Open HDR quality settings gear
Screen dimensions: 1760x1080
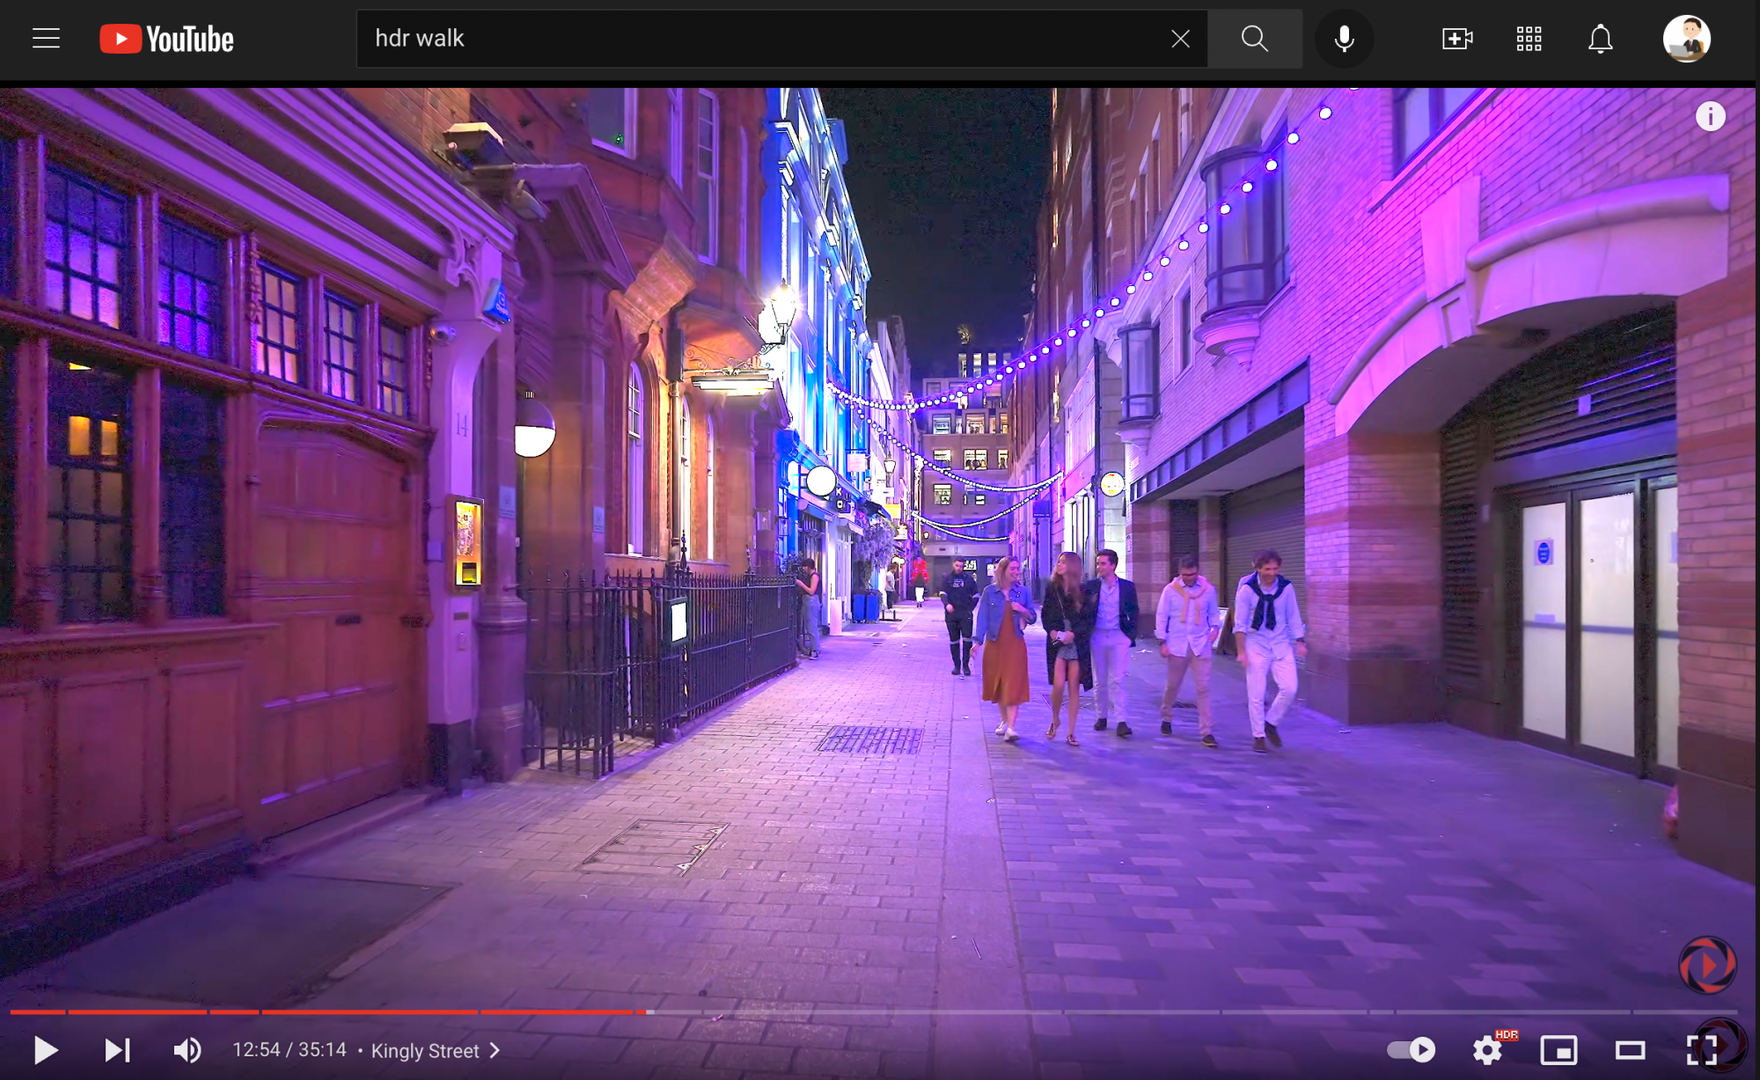(x=1487, y=1050)
